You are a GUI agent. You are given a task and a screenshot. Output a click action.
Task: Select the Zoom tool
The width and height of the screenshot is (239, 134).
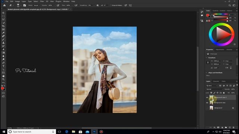(3, 79)
